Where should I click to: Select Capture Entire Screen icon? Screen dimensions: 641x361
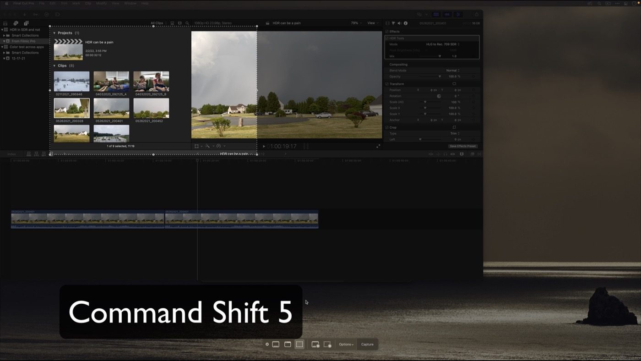[276, 345]
